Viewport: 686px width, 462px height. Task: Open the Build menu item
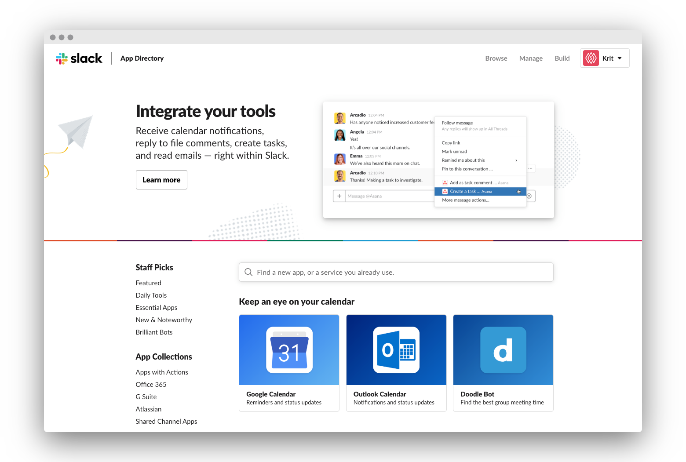pyautogui.click(x=562, y=58)
